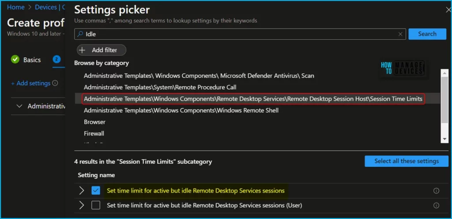Click info icon for the (User) setting

[x=436, y=205]
